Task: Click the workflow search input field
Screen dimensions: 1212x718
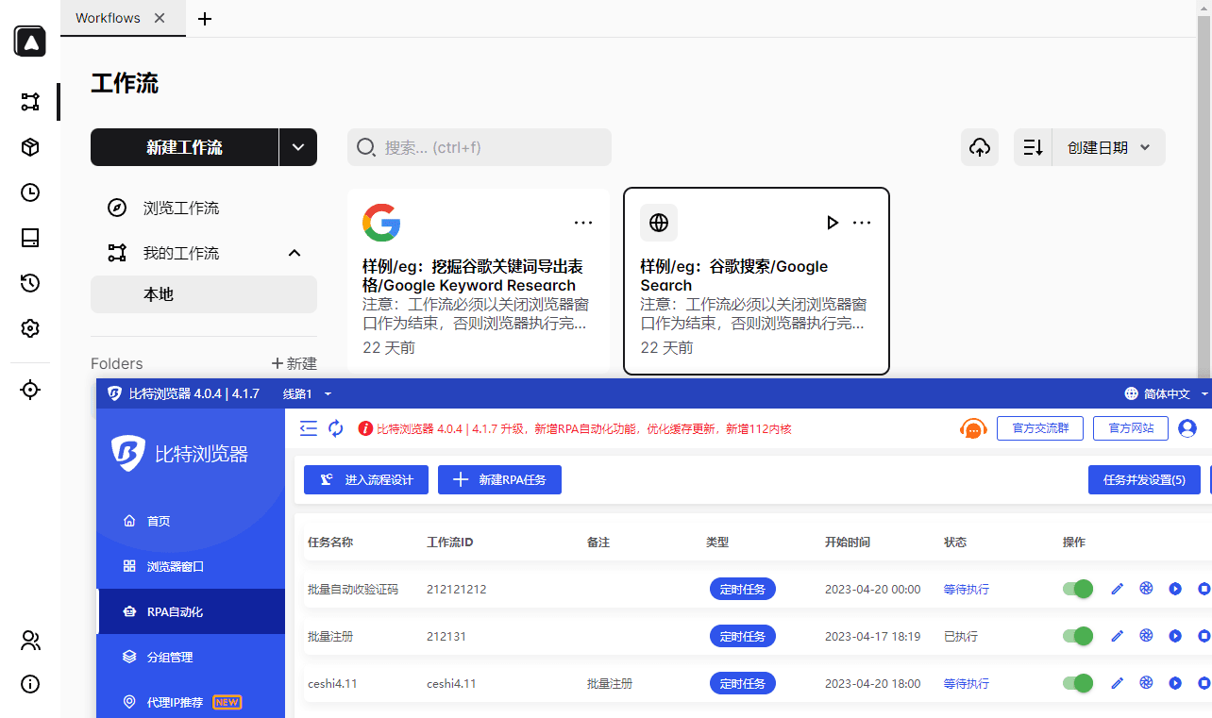Action: pos(491,147)
